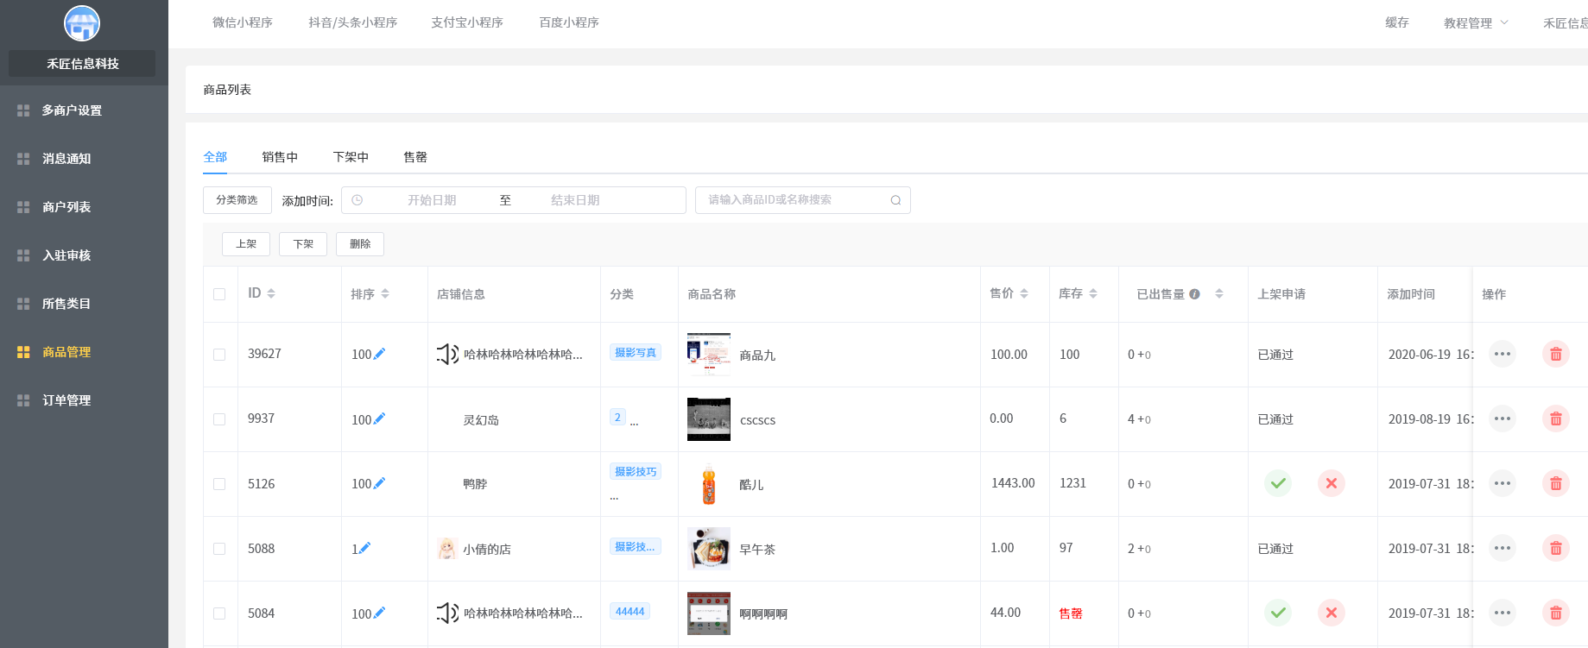Image resolution: width=1588 pixels, height=648 pixels.
Task: Click the clock icon in date field
Action: point(357,200)
